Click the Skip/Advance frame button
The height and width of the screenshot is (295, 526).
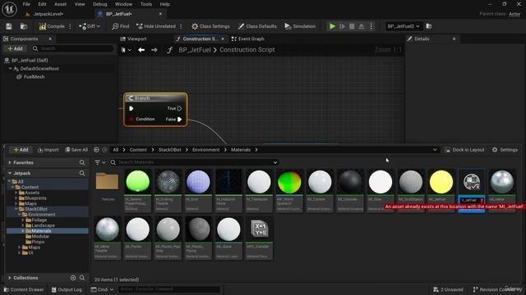tap(342, 26)
